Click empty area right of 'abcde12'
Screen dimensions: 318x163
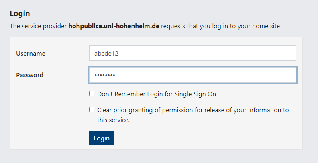[x=209, y=53]
